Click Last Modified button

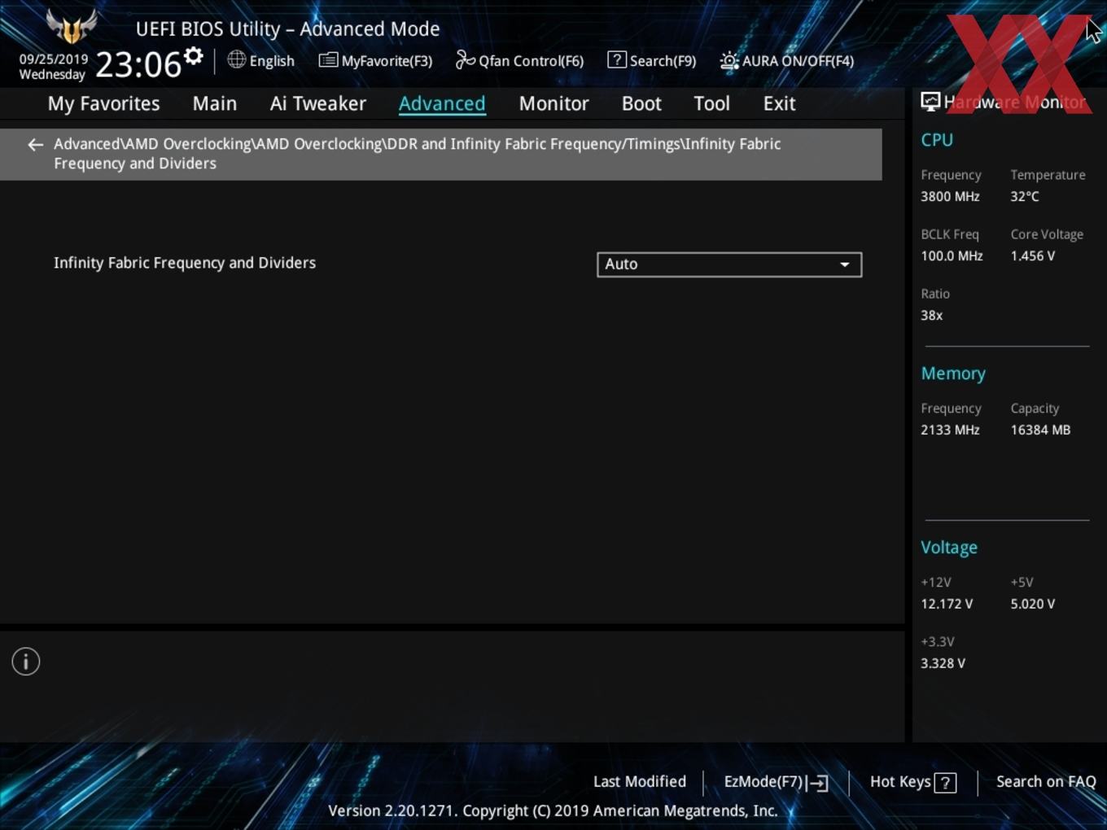640,781
